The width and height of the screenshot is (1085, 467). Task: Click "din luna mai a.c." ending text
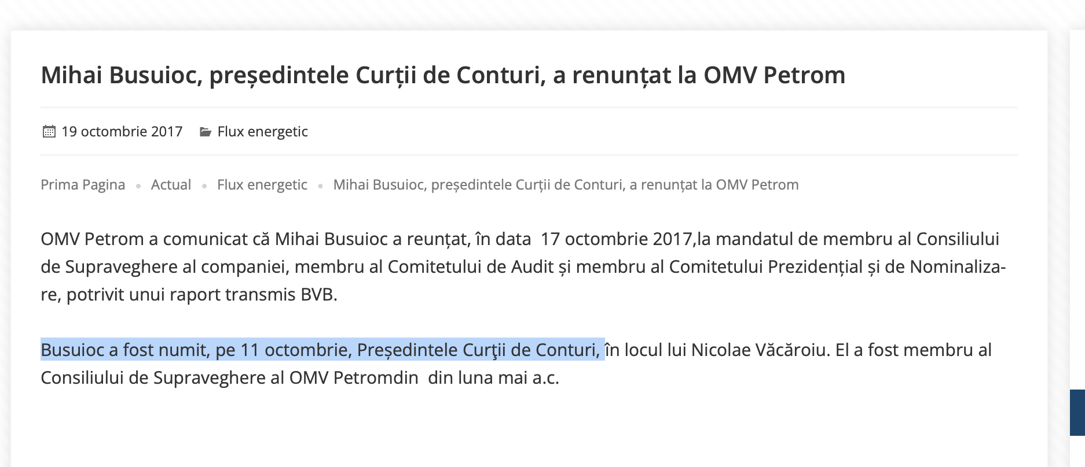coord(493,378)
